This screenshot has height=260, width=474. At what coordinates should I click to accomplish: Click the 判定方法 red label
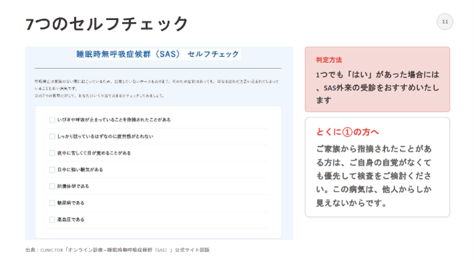[329, 60]
